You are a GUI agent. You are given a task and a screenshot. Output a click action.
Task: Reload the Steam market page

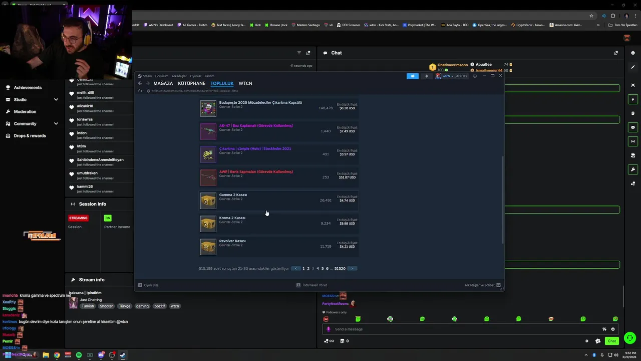[x=140, y=91]
